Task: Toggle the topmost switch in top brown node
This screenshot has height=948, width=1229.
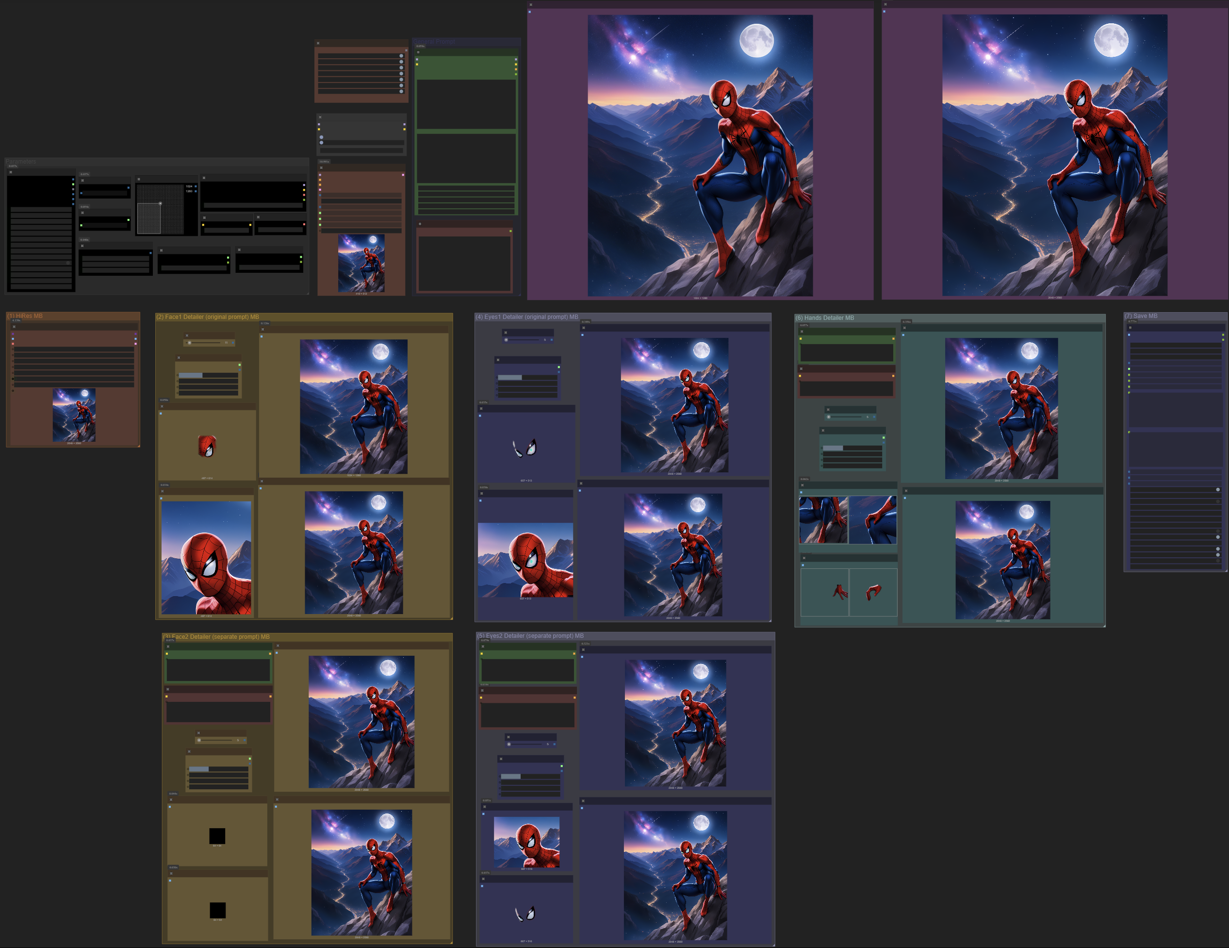Action: click(x=401, y=56)
